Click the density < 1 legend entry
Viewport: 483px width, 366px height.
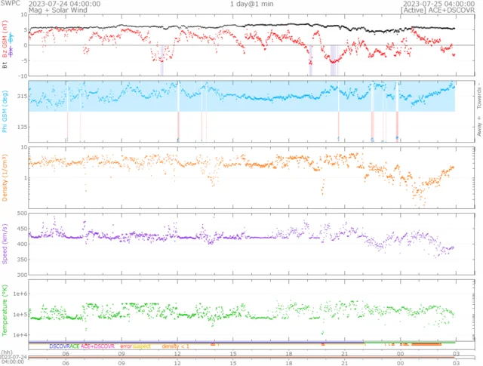point(175,346)
